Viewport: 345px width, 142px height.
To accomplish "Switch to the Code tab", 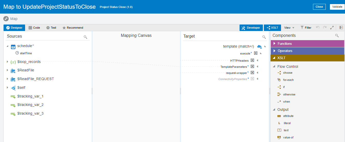I will [34, 28].
